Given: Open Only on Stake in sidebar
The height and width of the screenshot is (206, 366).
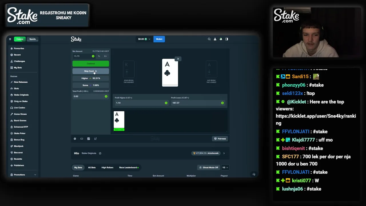Looking at the screenshot, I should pyautogui.click(x=21, y=101).
